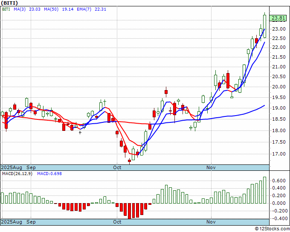This screenshot has width=290, height=232.
Task: Click the 18.50 price axis label
Action: click(x=279, y=119)
